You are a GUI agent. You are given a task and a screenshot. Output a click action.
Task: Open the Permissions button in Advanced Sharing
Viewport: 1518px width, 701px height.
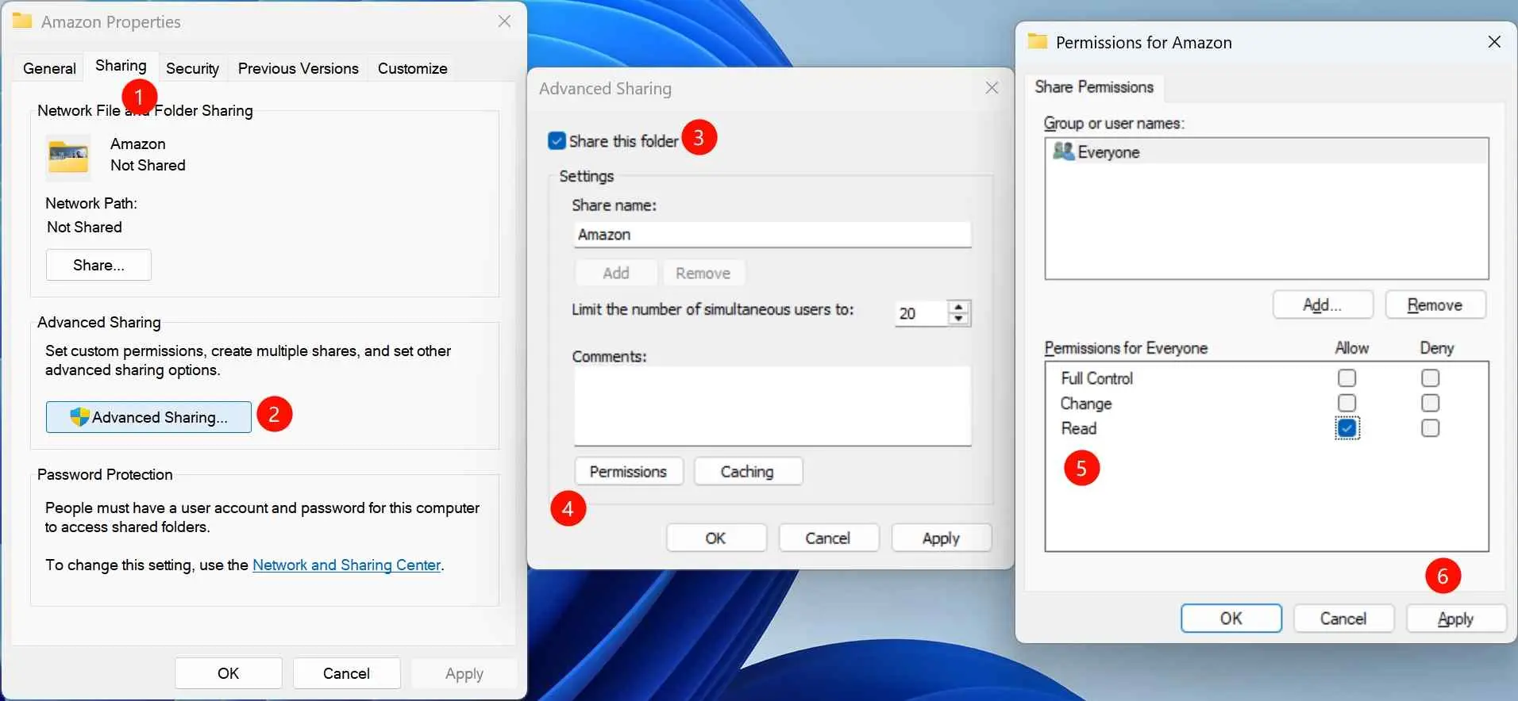pos(628,472)
